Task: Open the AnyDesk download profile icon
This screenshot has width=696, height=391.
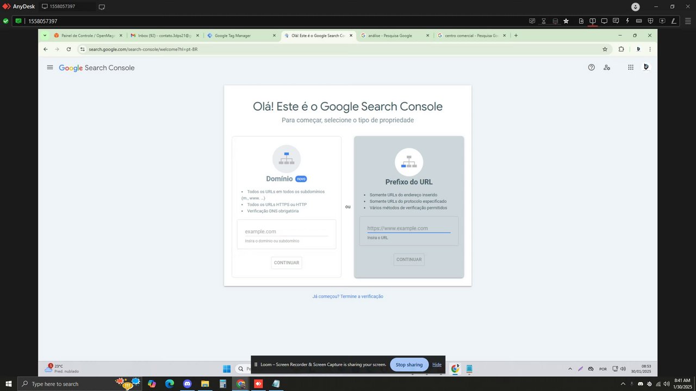Action: coord(636,7)
